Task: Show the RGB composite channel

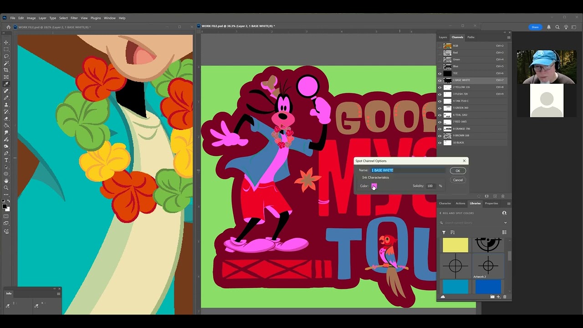Action: 440,46
